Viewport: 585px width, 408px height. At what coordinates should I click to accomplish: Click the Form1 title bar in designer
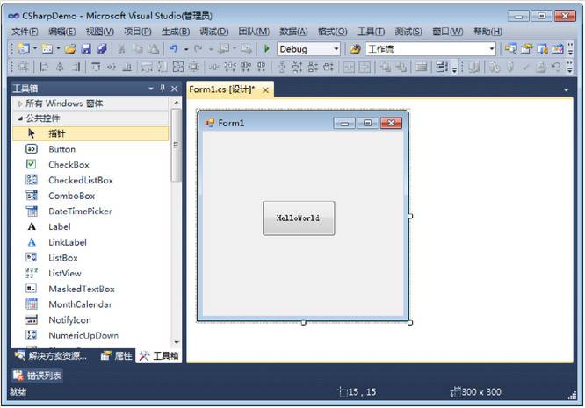(303, 123)
